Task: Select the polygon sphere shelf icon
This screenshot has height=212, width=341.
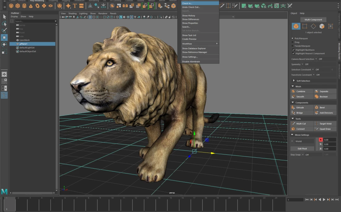Action: pyautogui.click(x=11, y=6)
